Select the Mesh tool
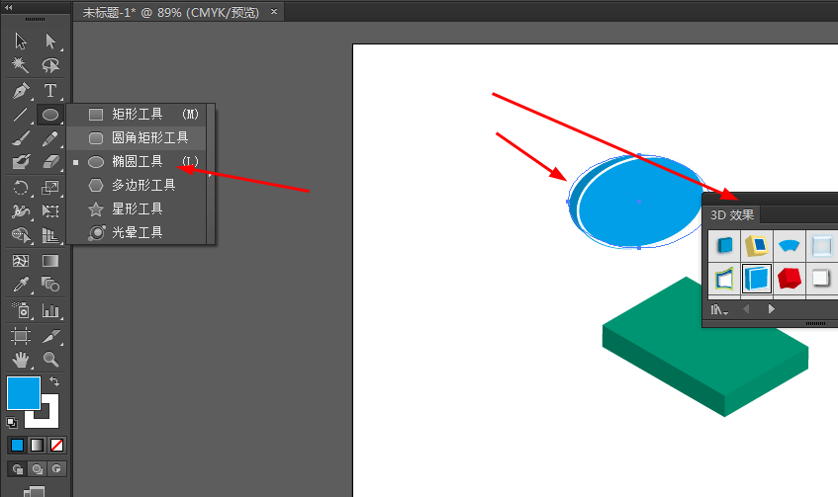This screenshot has height=497, width=838. point(21,261)
